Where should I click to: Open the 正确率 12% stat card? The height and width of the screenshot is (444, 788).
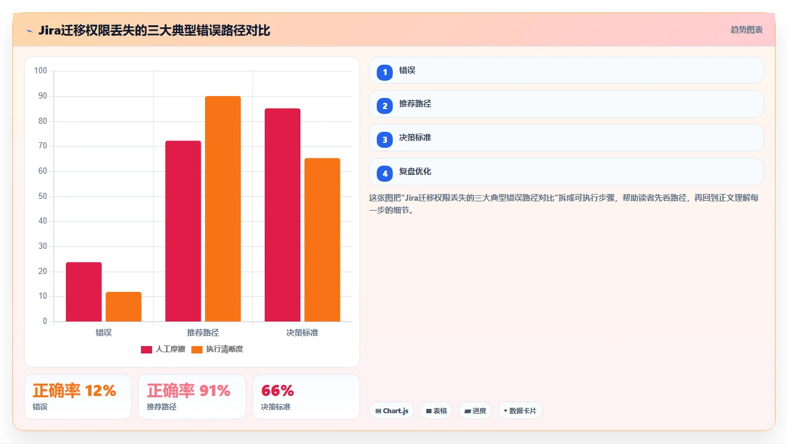pos(78,397)
